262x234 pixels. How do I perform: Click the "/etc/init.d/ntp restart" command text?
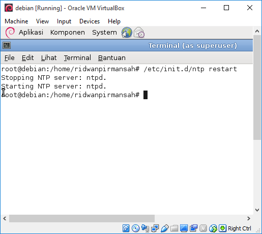[190, 69]
